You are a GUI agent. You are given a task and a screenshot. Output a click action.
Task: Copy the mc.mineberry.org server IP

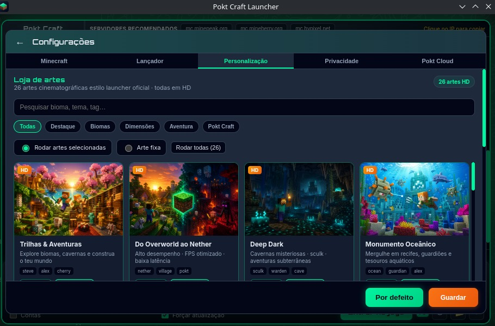(x=262, y=28)
